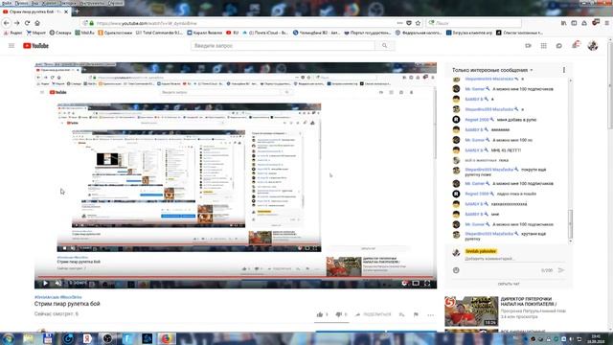Click 'Поделиться' share button
This screenshot has width=613, height=345.
tap(373, 314)
